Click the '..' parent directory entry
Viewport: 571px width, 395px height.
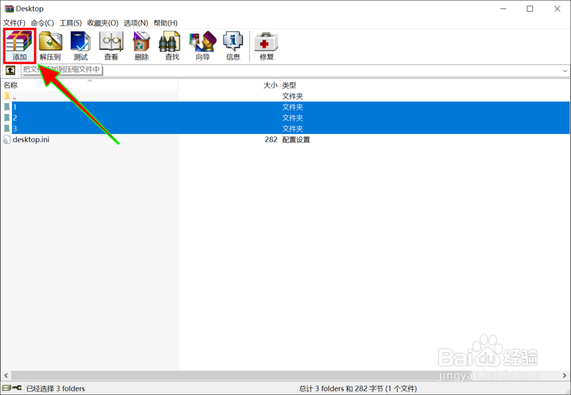tap(14, 96)
